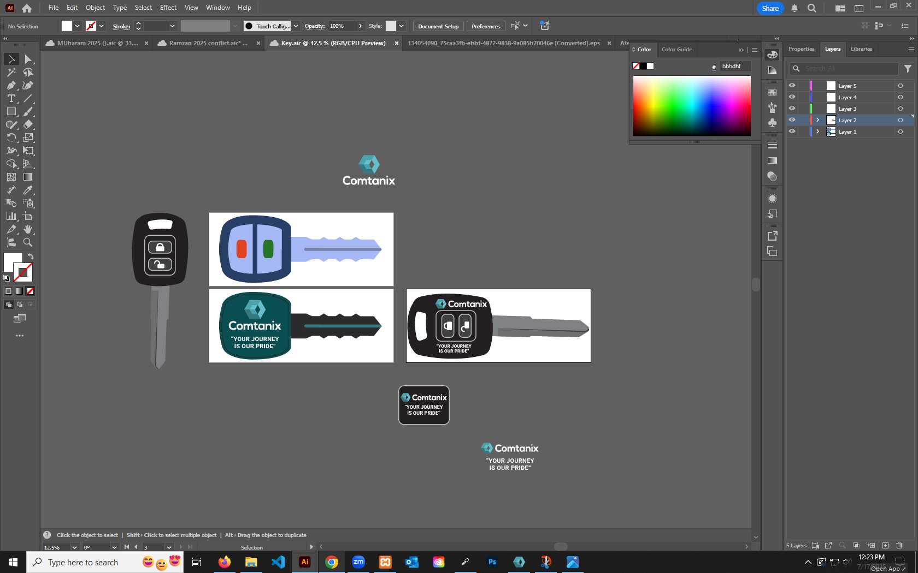918x573 pixels.
Task: Open the stroke weight dropdown
Action: click(172, 26)
